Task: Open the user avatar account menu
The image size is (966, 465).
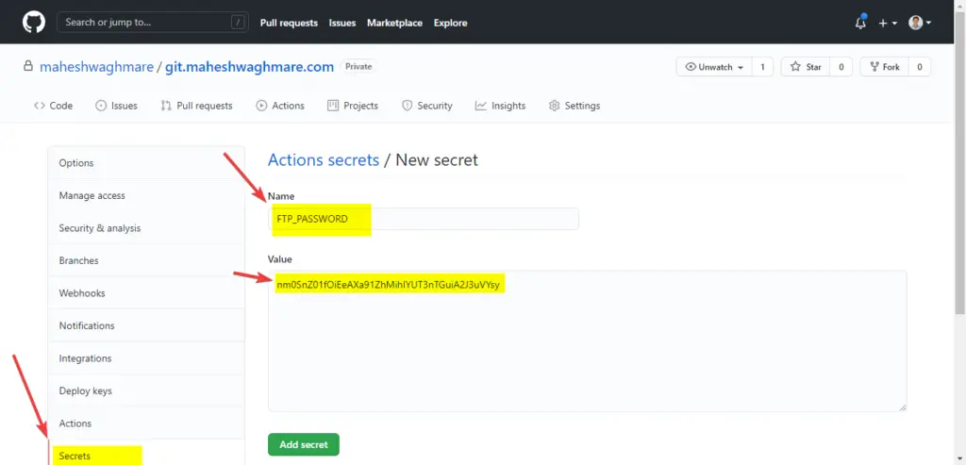Action: [920, 23]
